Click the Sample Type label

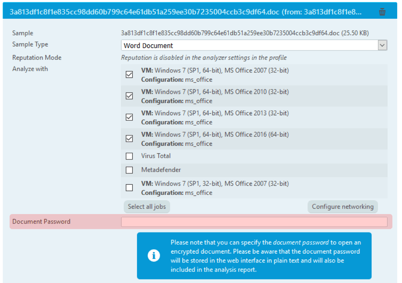pos(30,44)
